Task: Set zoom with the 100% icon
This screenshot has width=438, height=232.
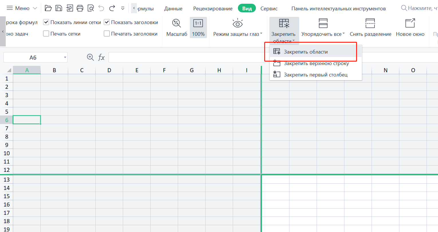Action: click(198, 23)
